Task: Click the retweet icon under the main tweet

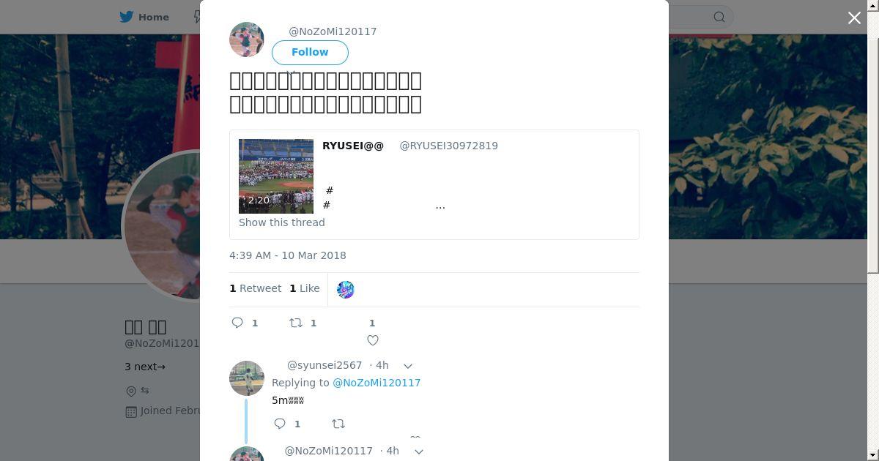Action: 296,323
